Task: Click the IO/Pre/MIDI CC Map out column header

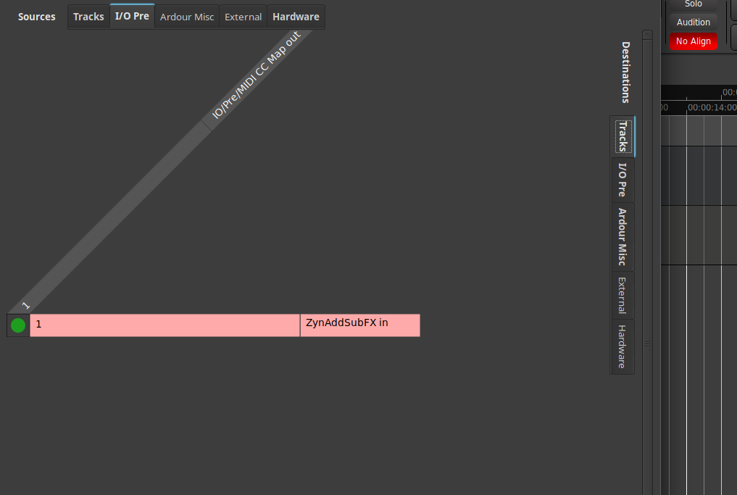Action: pos(256,76)
